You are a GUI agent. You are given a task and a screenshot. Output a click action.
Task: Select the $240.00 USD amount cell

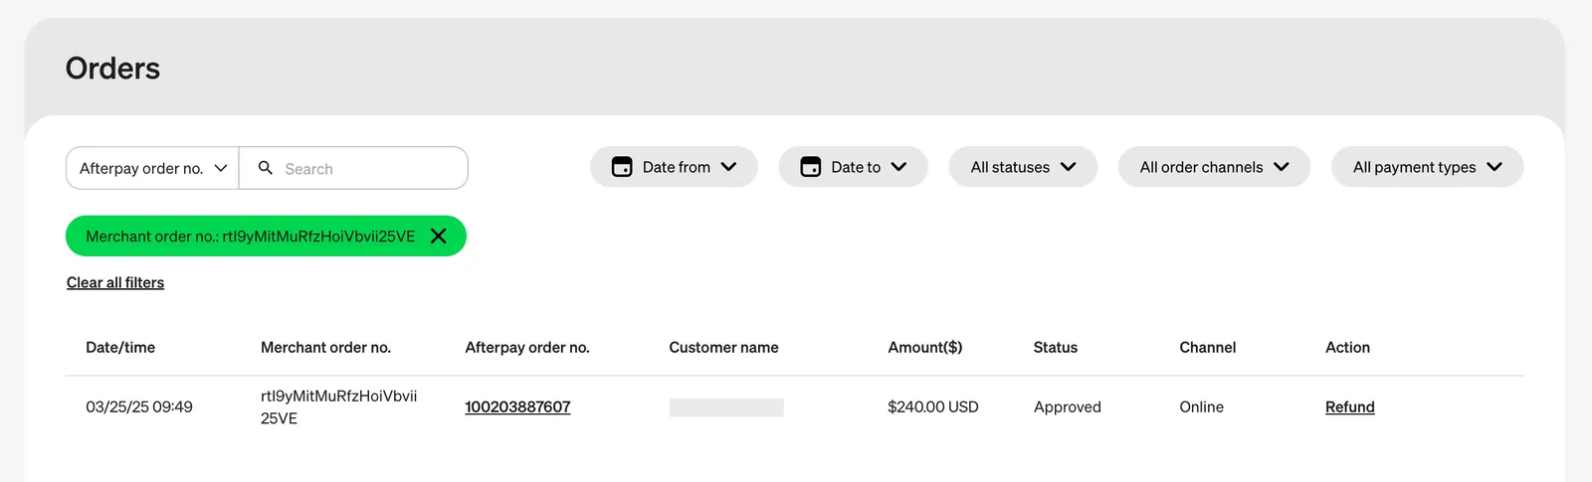932,406
